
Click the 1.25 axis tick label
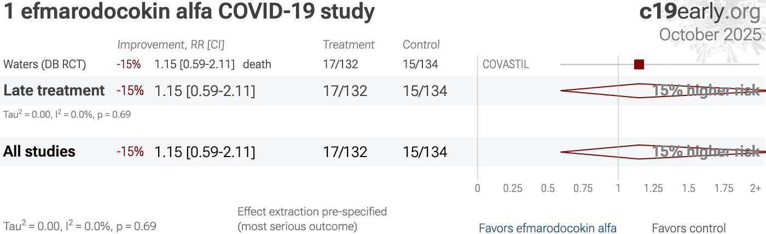click(x=653, y=189)
